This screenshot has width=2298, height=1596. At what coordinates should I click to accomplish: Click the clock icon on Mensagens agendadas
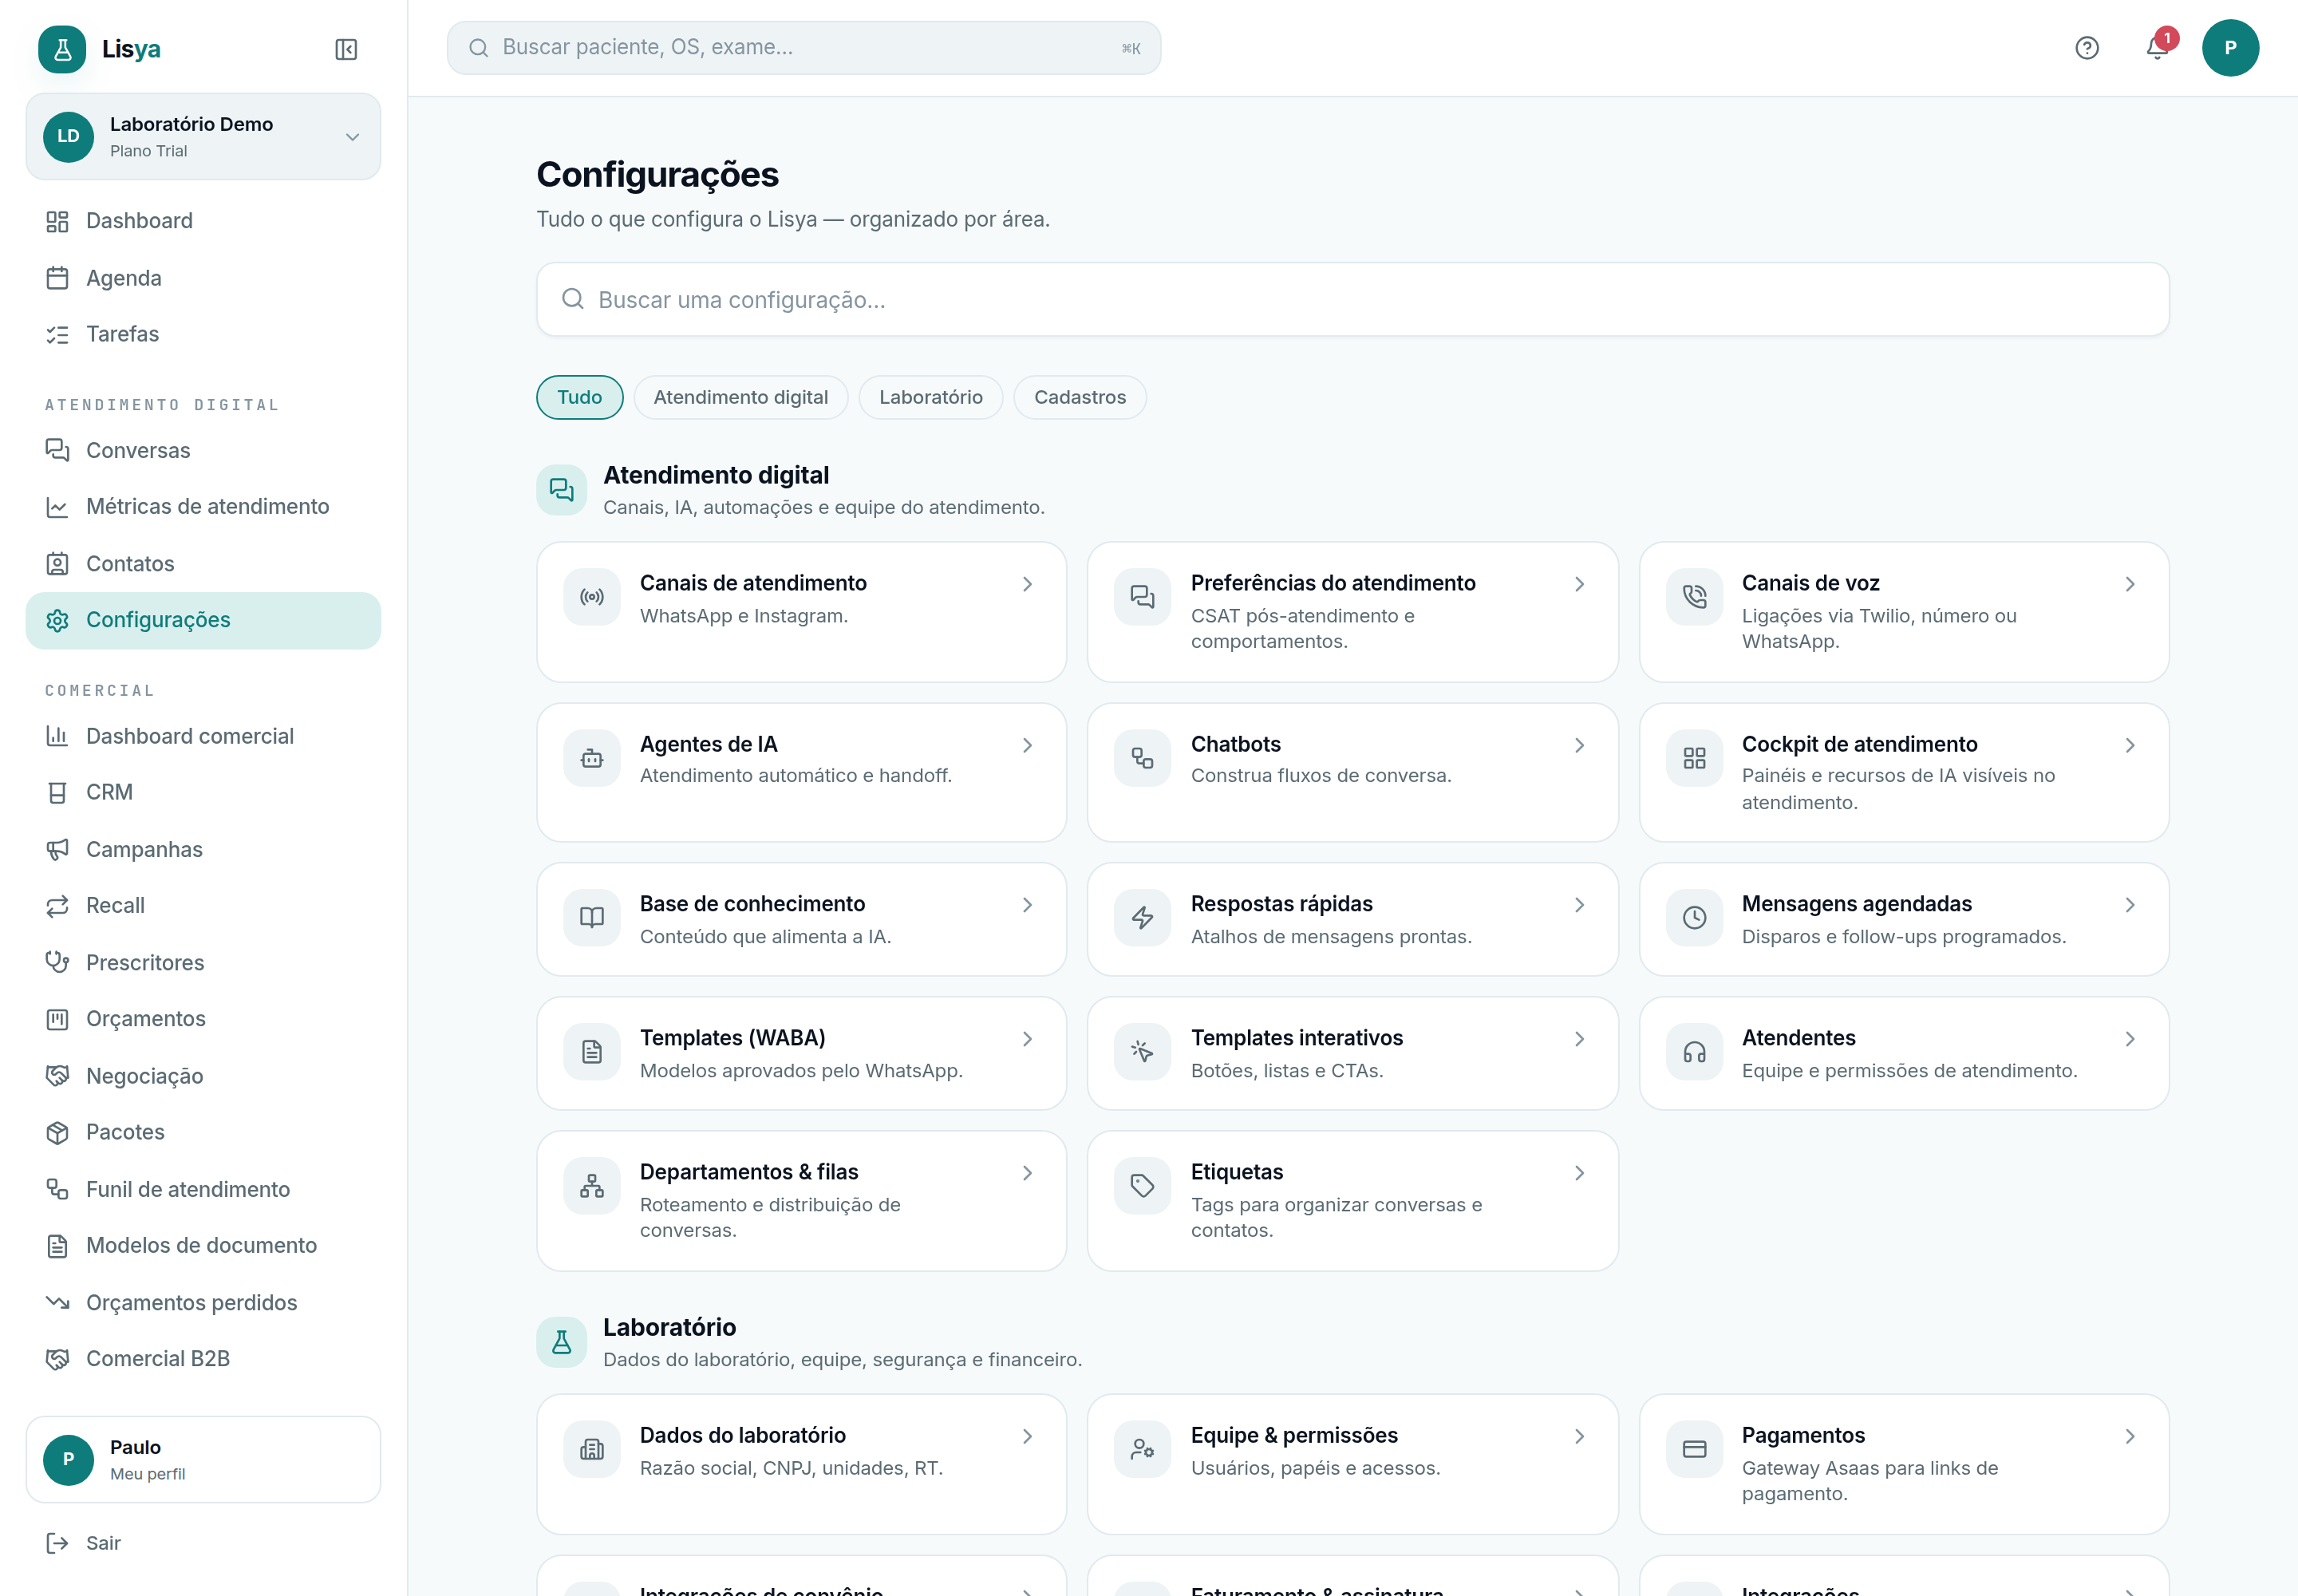click(1694, 917)
